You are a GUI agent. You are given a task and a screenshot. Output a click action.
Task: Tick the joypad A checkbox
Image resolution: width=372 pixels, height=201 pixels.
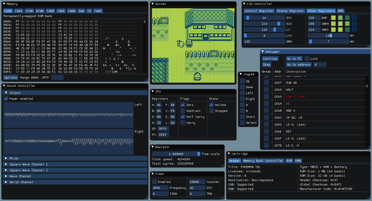242,105
